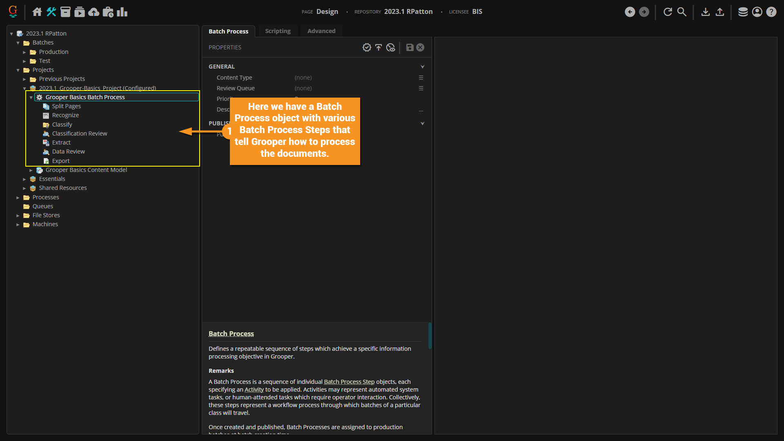The width and height of the screenshot is (784, 441).
Task: Click the refresh icon in top bar
Action: tap(668, 12)
